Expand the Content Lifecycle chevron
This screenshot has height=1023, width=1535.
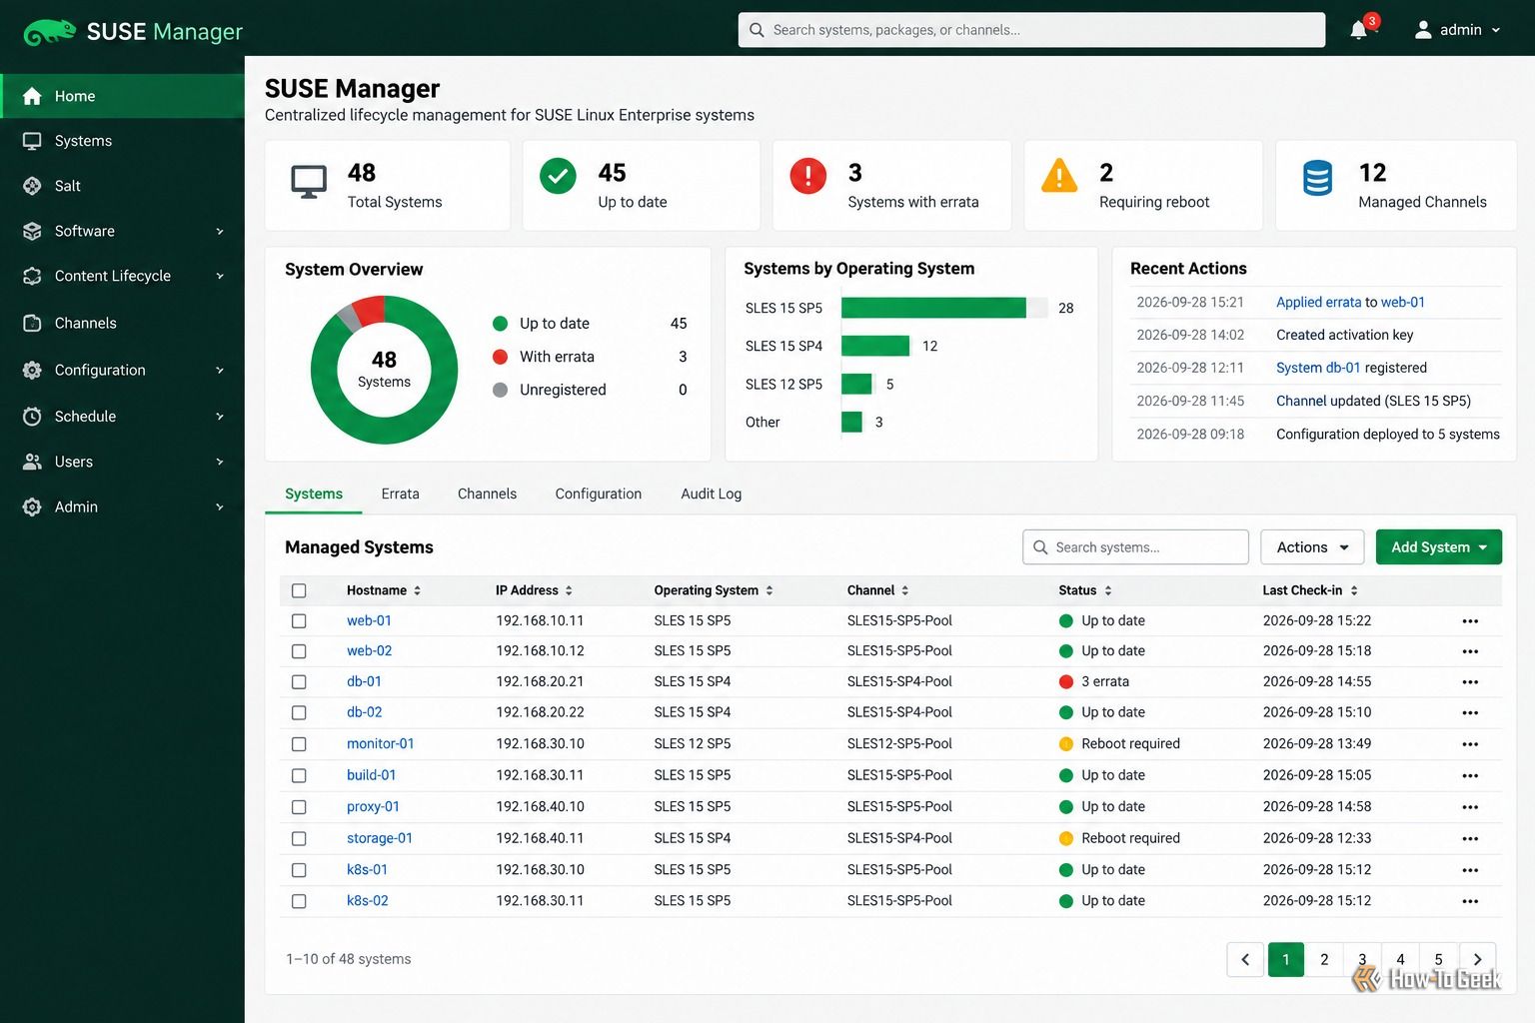(220, 276)
